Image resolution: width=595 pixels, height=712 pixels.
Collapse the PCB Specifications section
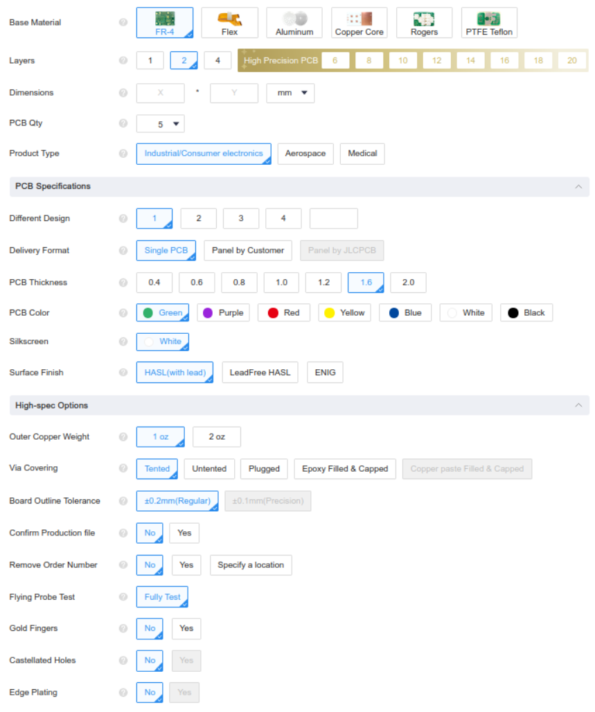coord(578,186)
